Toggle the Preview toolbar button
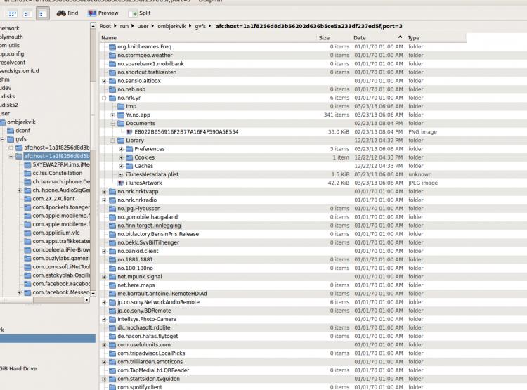The image size is (527, 390). pyautogui.click(x=103, y=13)
